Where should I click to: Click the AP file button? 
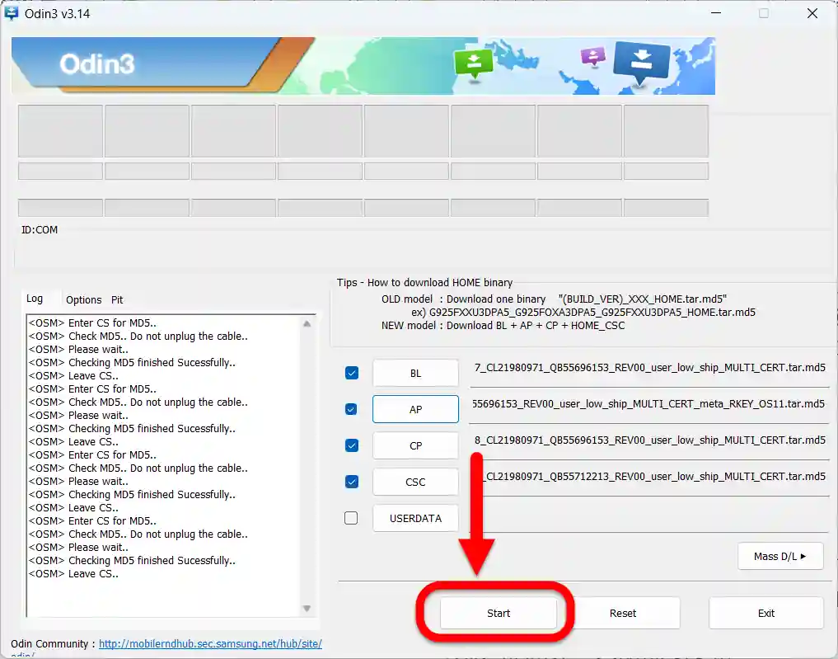(x=416, y=409)
